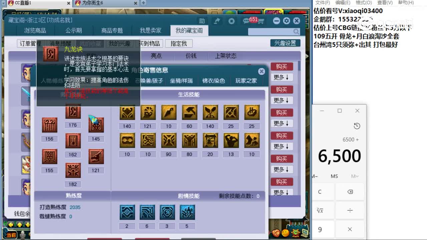Viewport: 427px width, 240px height.
Task: Open the gear settings icon in title bar
Action: [286, 20]
